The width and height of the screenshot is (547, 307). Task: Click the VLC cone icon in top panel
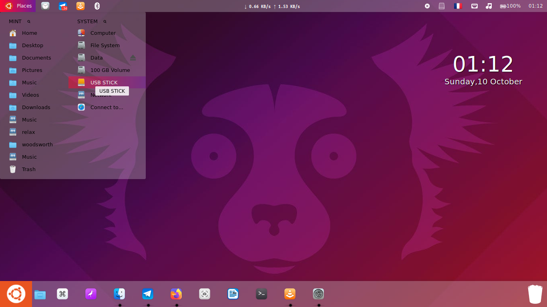coord(80,6)
